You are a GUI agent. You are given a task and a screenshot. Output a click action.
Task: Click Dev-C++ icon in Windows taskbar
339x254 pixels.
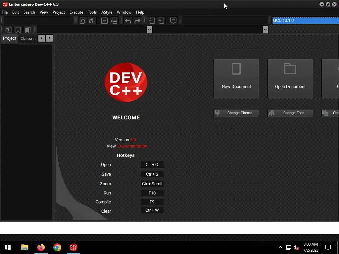pos(73,247)
